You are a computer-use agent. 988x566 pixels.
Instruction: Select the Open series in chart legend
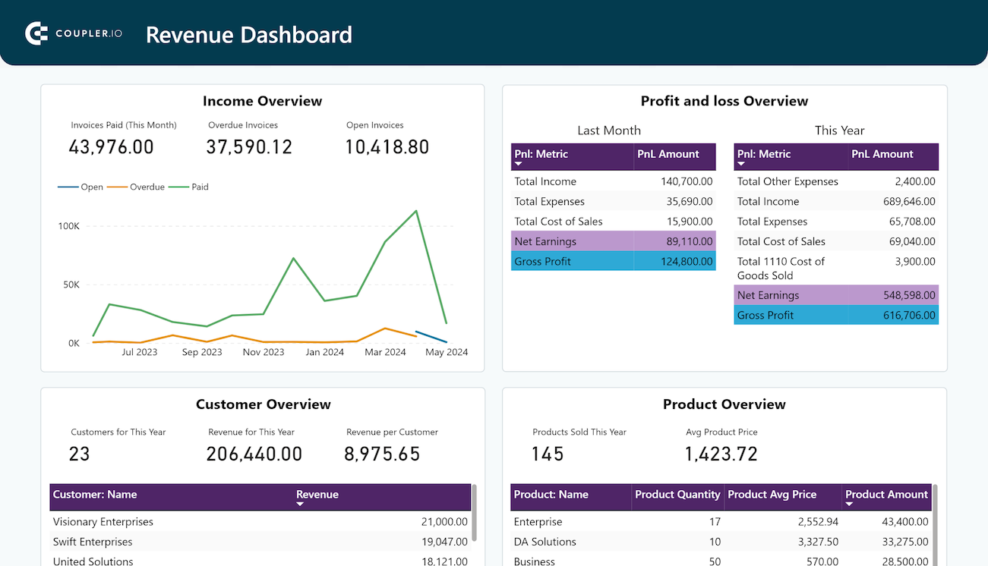point(80,187)
